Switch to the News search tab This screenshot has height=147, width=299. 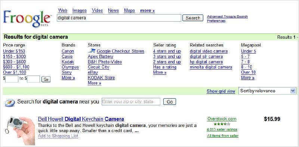(113, 10)
